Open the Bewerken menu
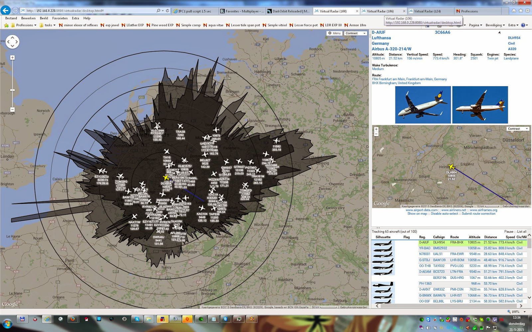This screenshot has height=332, width=532. [28, 18]
